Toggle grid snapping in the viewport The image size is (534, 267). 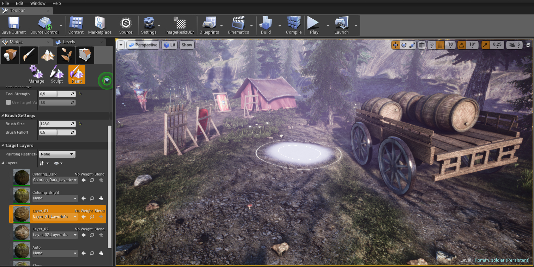[x=440, y=45]
